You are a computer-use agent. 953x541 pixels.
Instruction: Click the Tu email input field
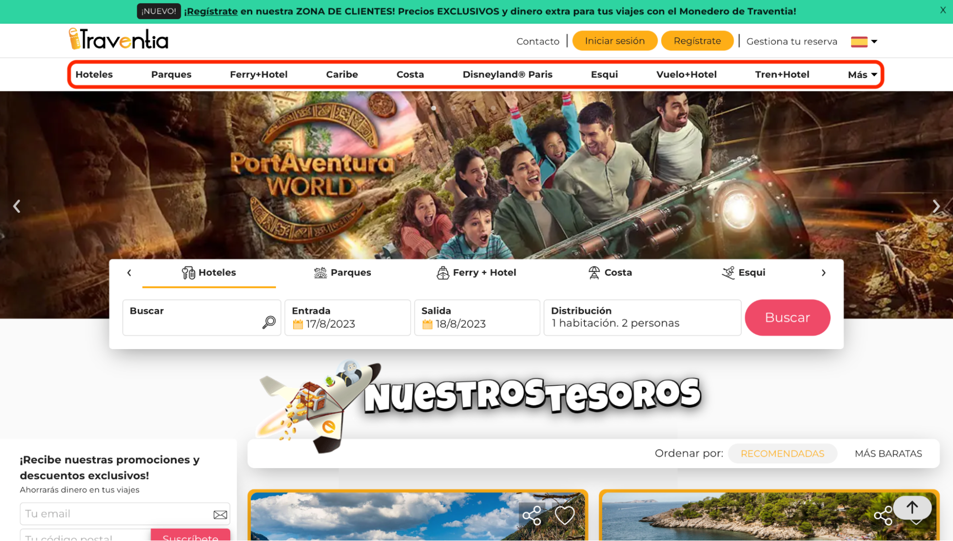coord(125,514)
